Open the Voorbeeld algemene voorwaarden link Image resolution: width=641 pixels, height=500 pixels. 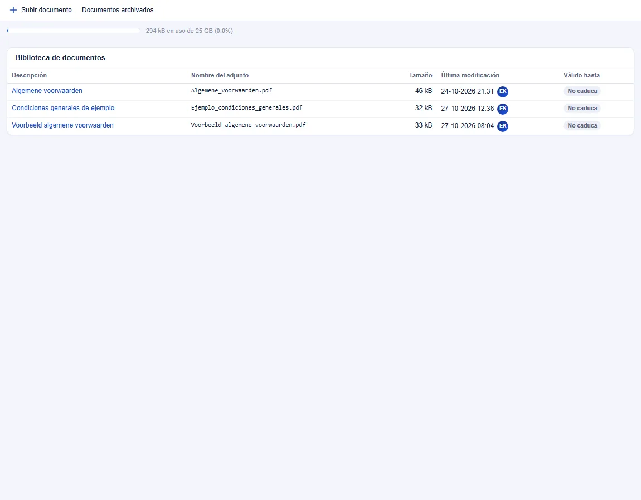point(62,125)
